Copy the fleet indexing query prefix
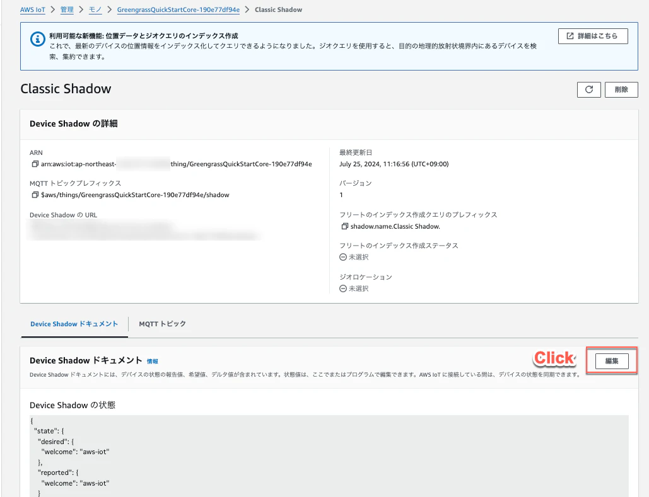 344,226
